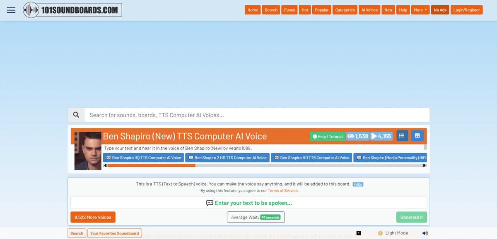Switch to list view layout
This screenshot has height=239, width=497.
[402, 136]
